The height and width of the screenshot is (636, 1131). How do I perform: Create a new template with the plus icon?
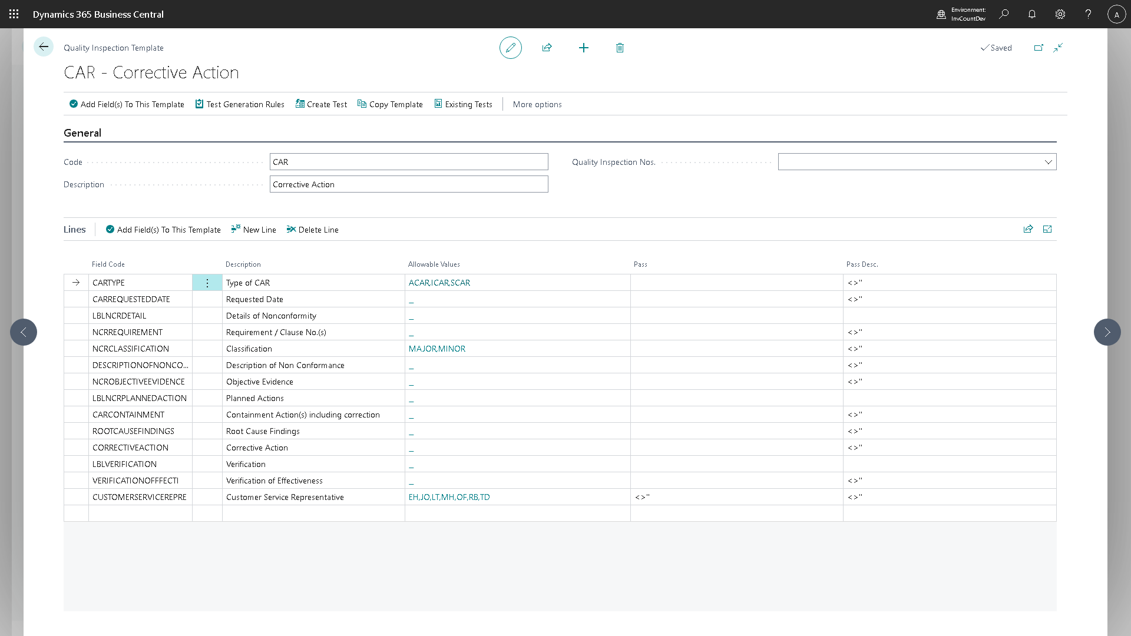click(584, 48)
